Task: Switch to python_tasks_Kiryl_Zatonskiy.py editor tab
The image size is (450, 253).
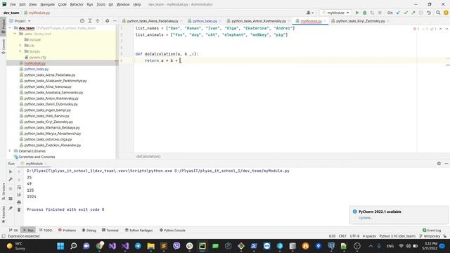Action: 360,21
